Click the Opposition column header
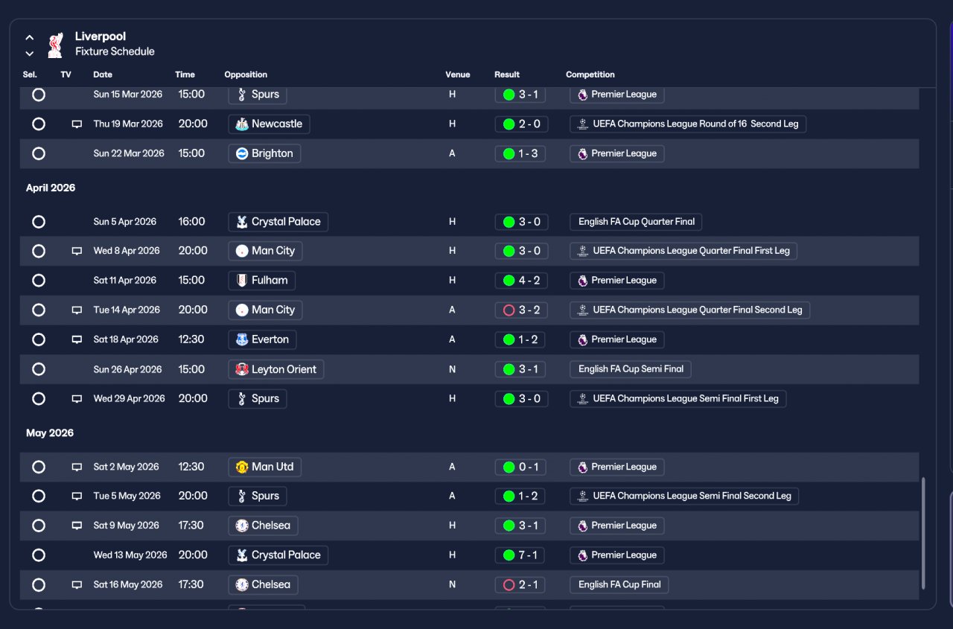953x629 pixels. click(x=246, y=74)
